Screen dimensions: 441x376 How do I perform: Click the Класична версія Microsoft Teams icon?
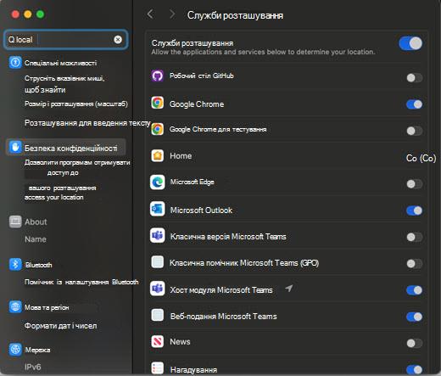pyautogui.click(x=158, y=235)
